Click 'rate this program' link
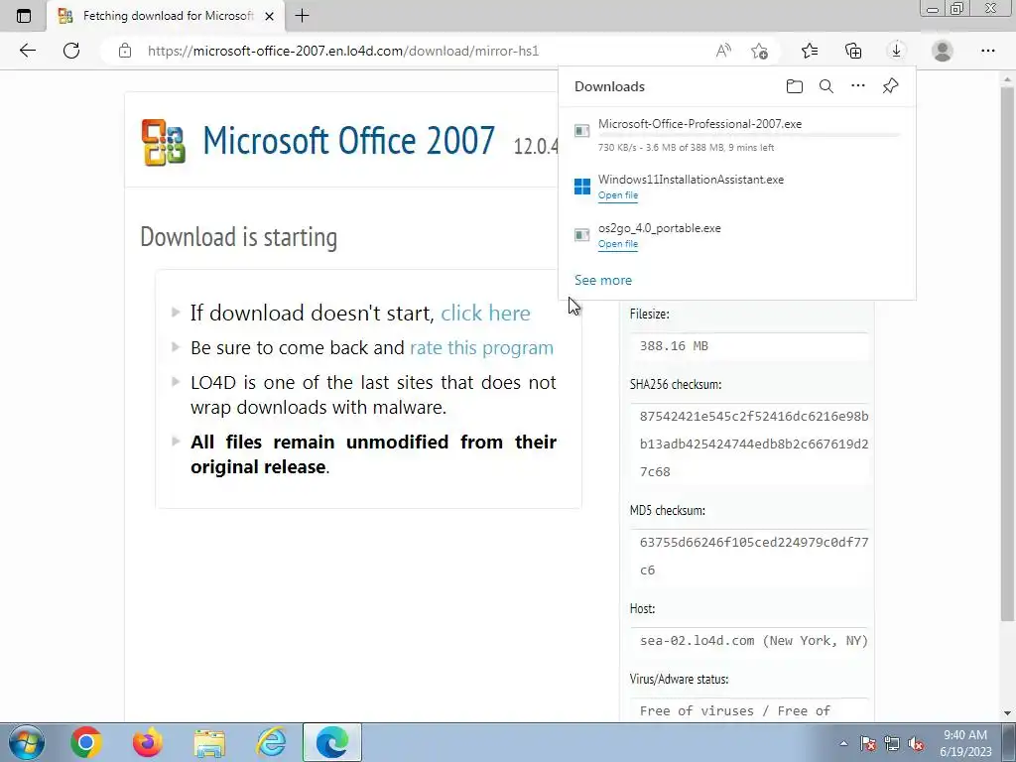Screen dimensions: 1016x762 [481, 348]
